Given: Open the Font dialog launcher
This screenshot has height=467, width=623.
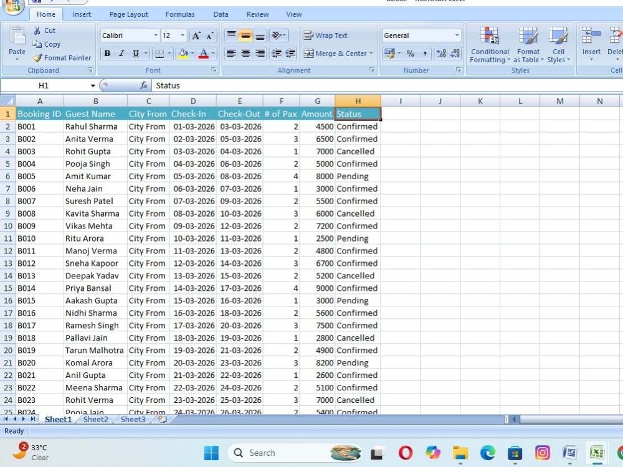Looking at the screenshot, I should [x=214, y=70].
